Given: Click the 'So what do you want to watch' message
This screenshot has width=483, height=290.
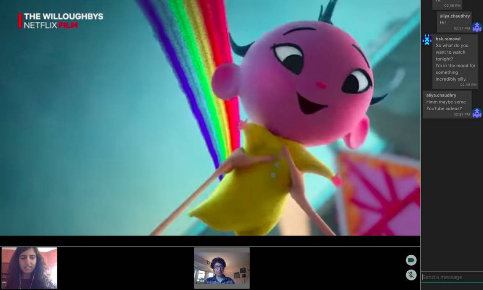Looking at the screenshot, I should [455, 62].
